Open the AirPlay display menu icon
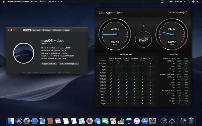The image size is (202, 126). 162,2
